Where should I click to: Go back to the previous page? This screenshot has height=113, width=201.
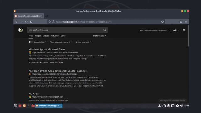pyautogui.click(x=17, y=22)
